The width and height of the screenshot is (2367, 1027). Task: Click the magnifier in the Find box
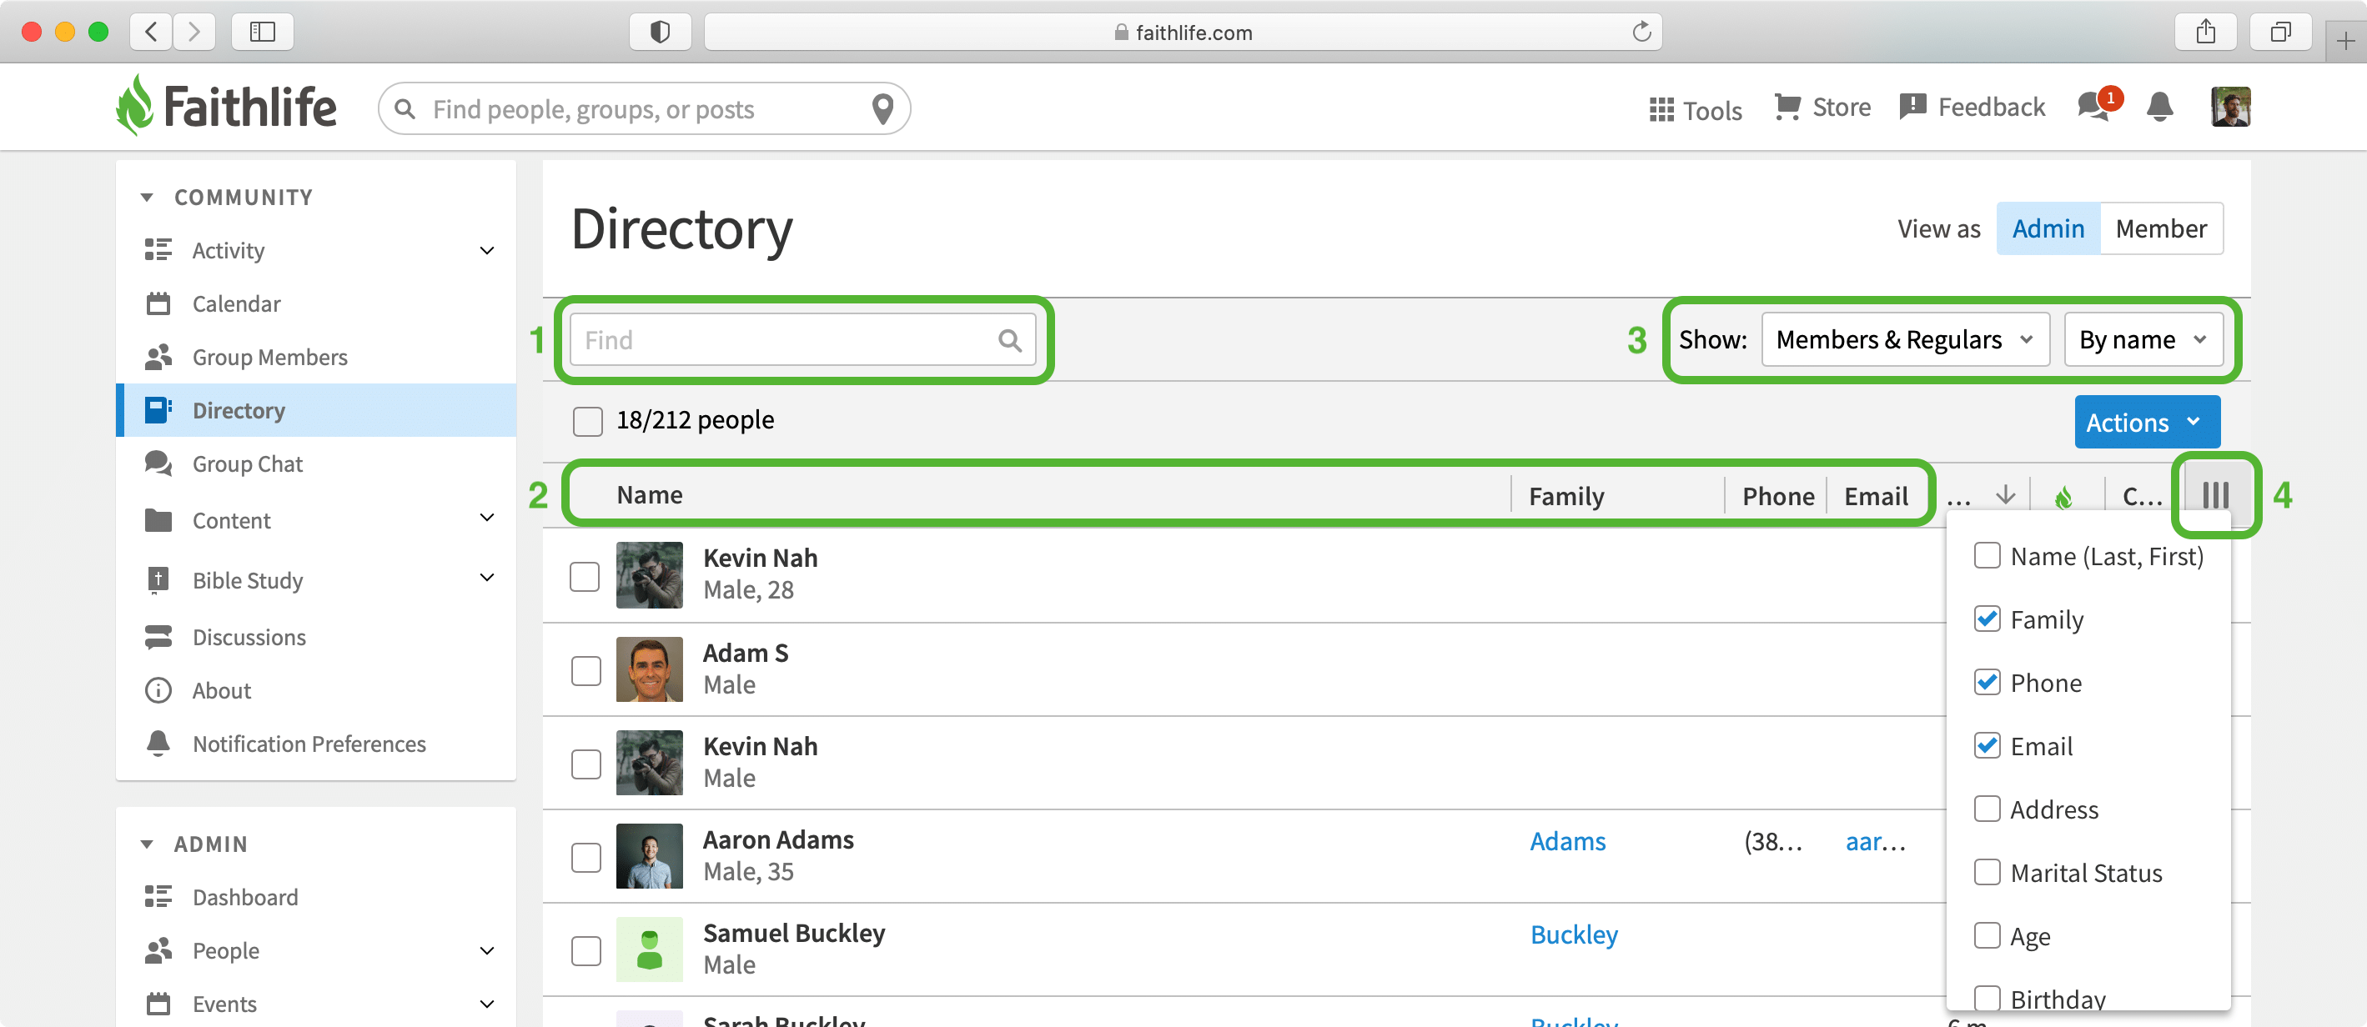click(x=1010, y=341)
